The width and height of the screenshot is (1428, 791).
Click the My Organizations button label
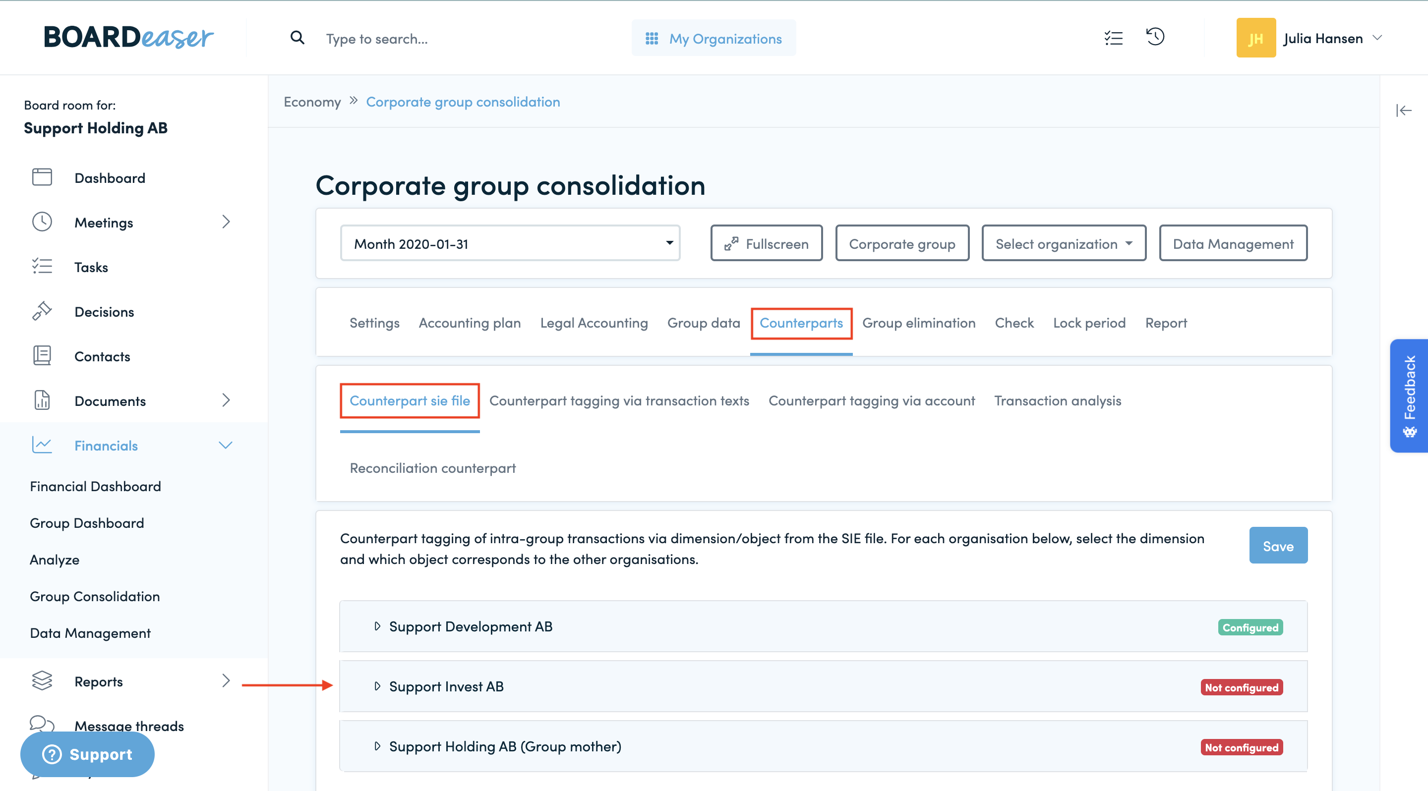point(725,38)
